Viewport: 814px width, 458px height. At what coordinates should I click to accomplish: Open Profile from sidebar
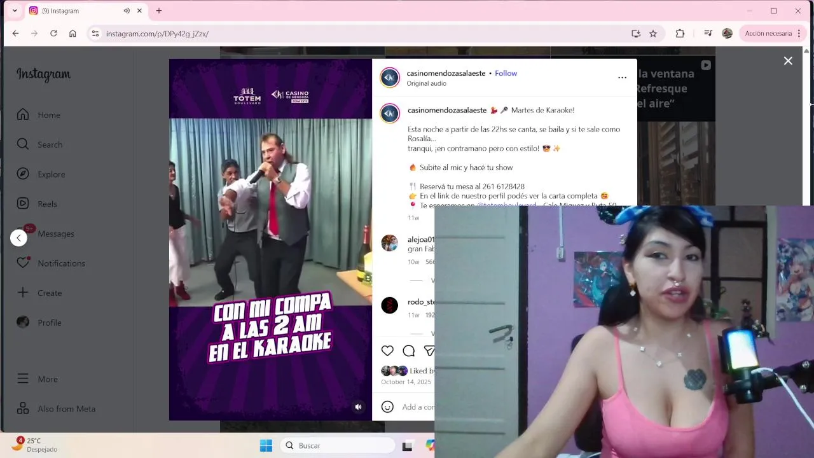pyautogui.click(x=39, y=323)
